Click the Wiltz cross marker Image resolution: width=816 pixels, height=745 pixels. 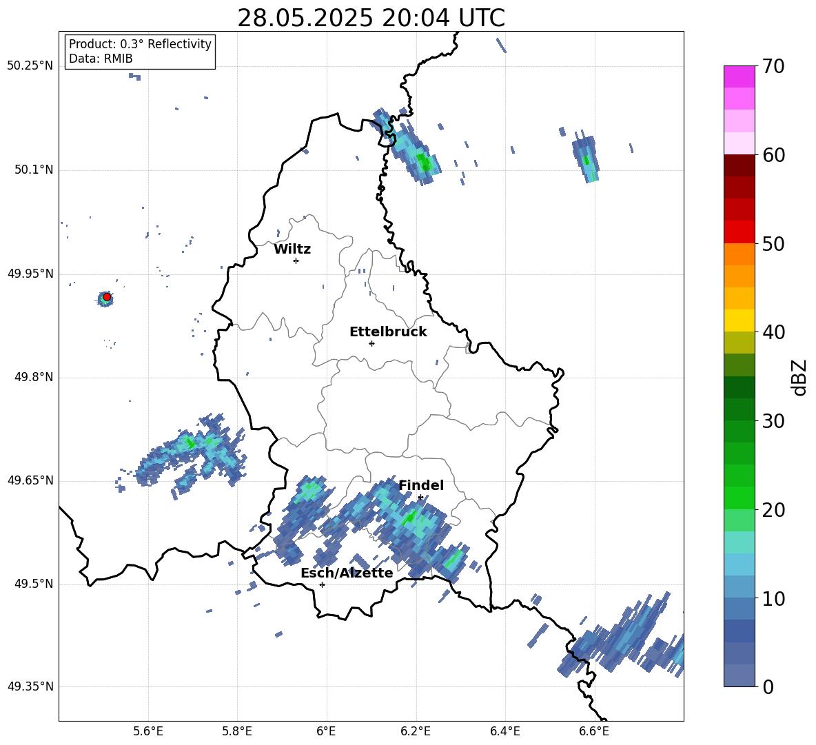pyautogui.click(x=296, y=261)
